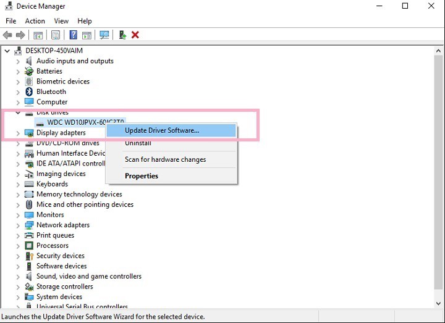
Task: Click the Processors chip icon
Action: point(29,246)
